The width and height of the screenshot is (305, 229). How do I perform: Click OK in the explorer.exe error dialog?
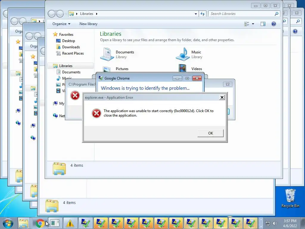[211, 133]
